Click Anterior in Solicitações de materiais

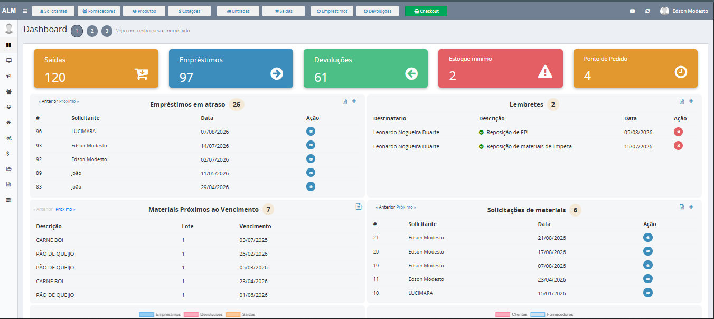(x=386, y=208)
